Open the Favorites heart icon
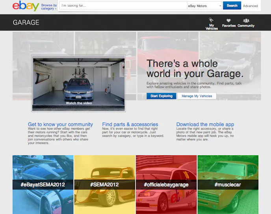271x214 pixels. 228,21
